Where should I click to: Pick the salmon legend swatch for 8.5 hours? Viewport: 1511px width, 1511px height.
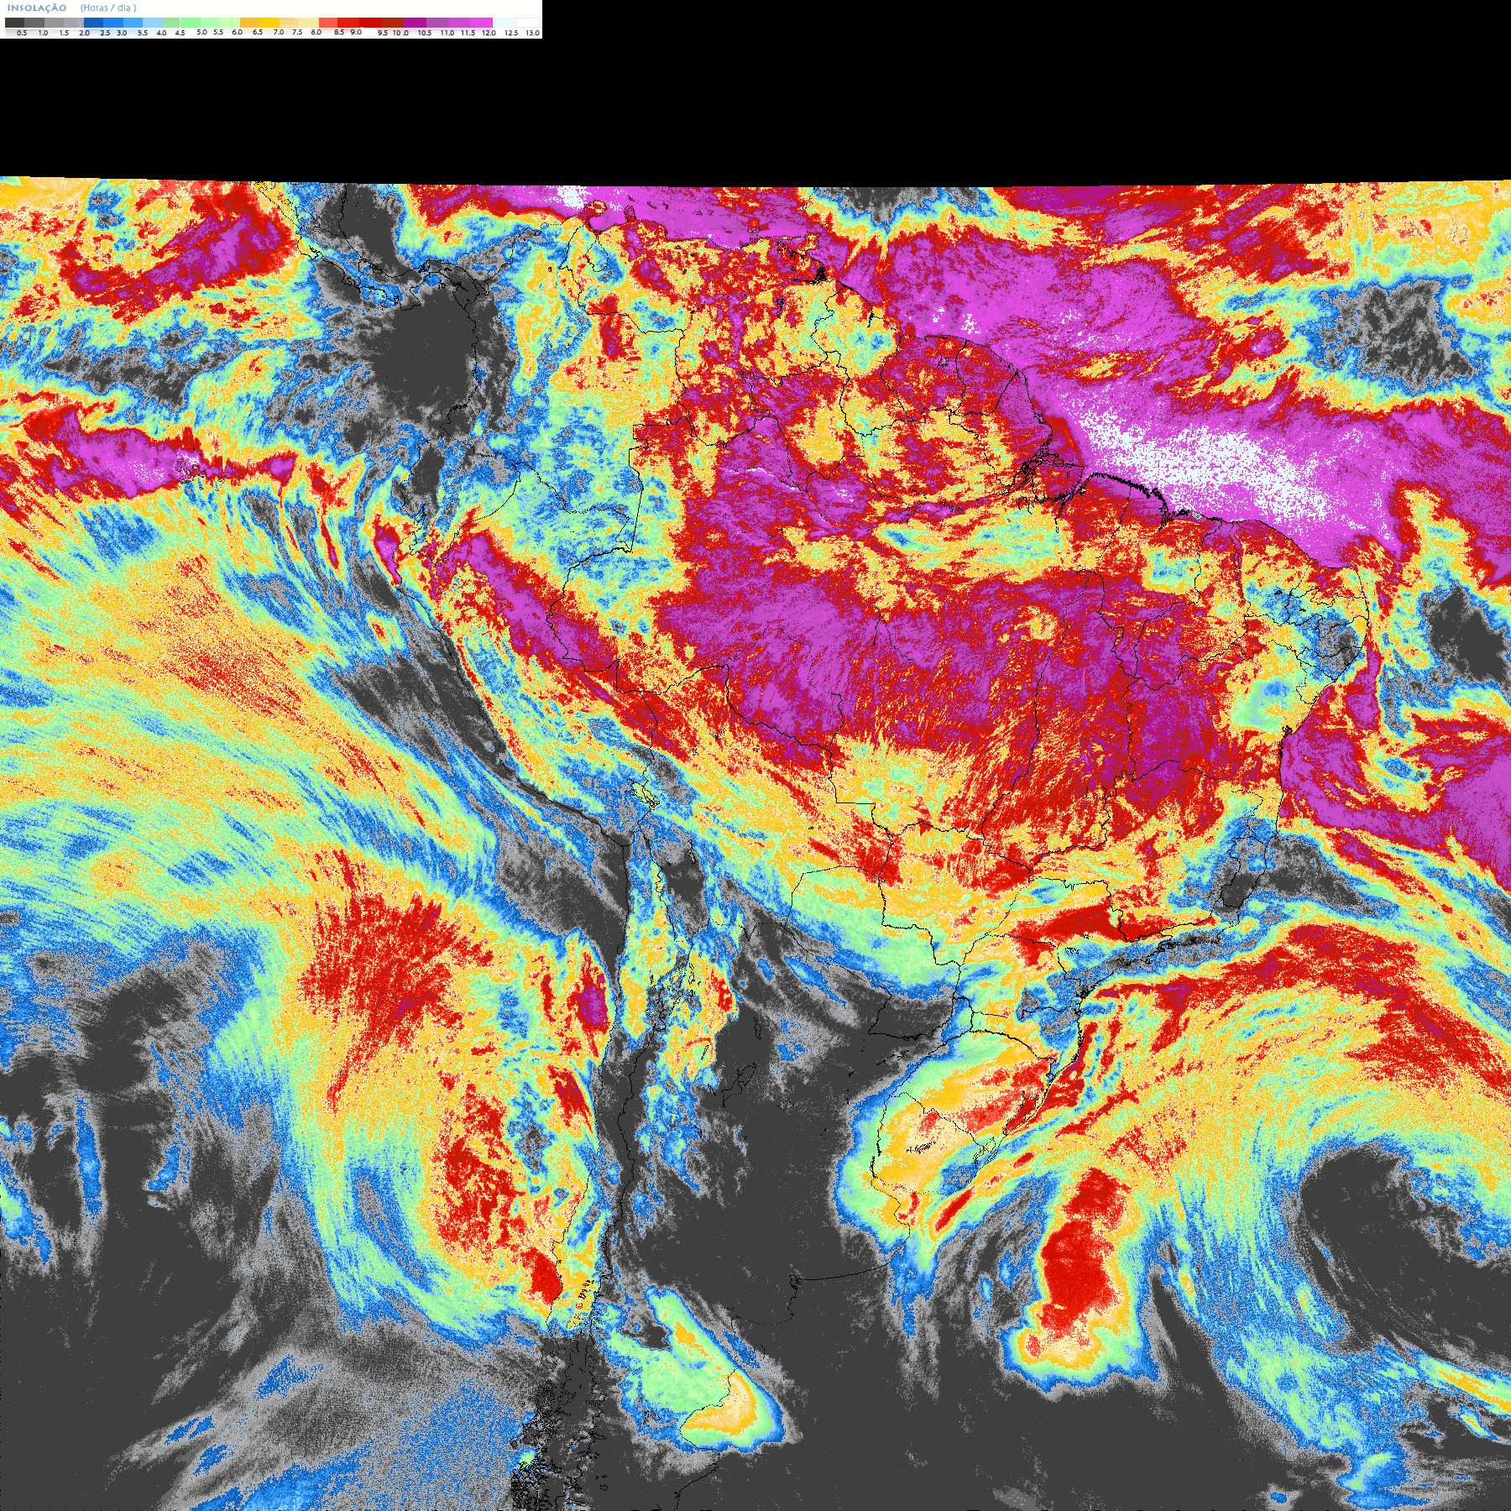click(328, 23)
